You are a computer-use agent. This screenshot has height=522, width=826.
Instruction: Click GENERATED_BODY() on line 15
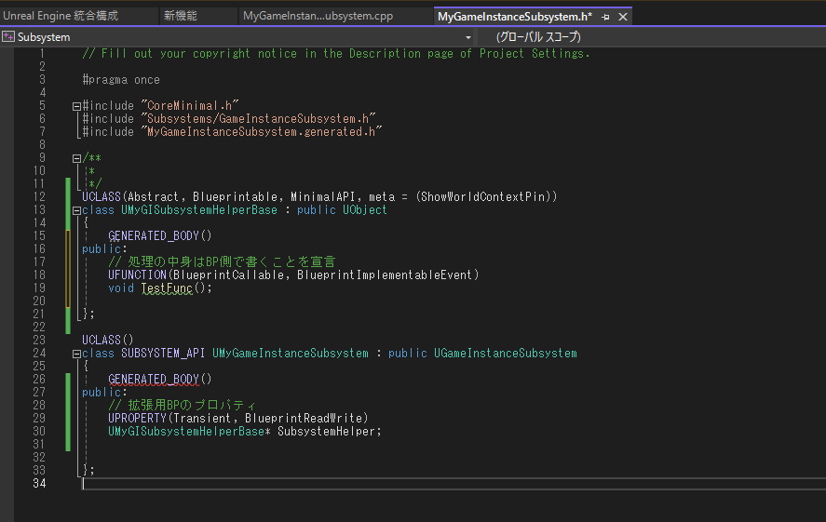click(159, 235)
